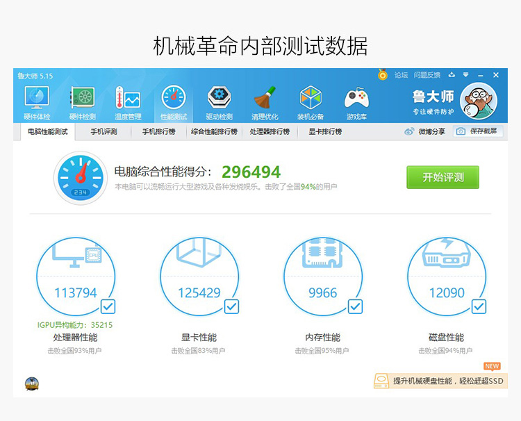Click 击败全国95%用户 text

click(x=322, y=351)
